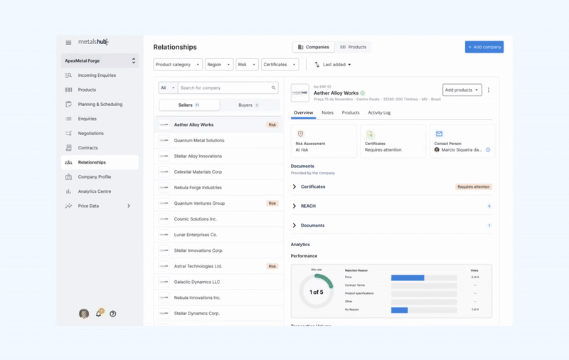Image resolution: width=569 pixels, height=360 pixels.
Task: Open Analytics Centre in the sidebar
Action: click(x=100, y=191)
